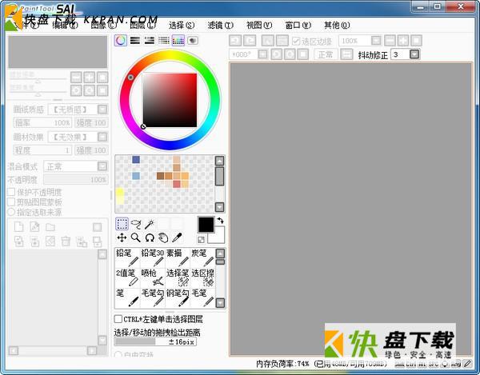Adjust the ±16pix drag detection slider
Screen dimensions: 480x375
point(155,341)
